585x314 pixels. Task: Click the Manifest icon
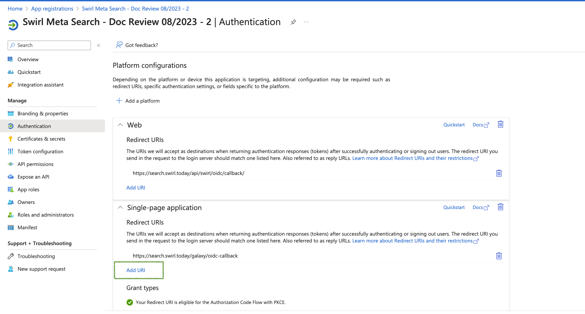click(11, 227)
